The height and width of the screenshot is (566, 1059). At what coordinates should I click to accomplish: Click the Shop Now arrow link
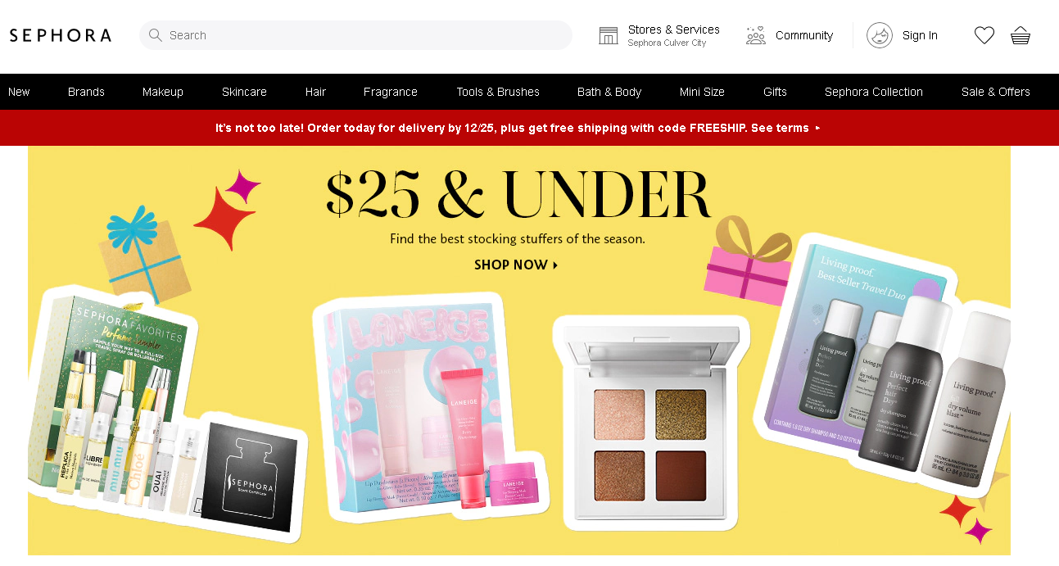click(x=516, y=265)
